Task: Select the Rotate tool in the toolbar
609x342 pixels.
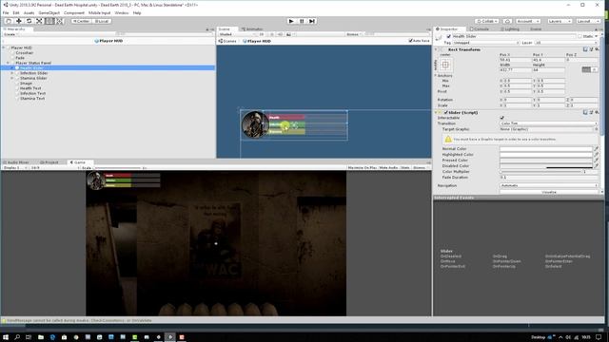Action: pos(29,21)
